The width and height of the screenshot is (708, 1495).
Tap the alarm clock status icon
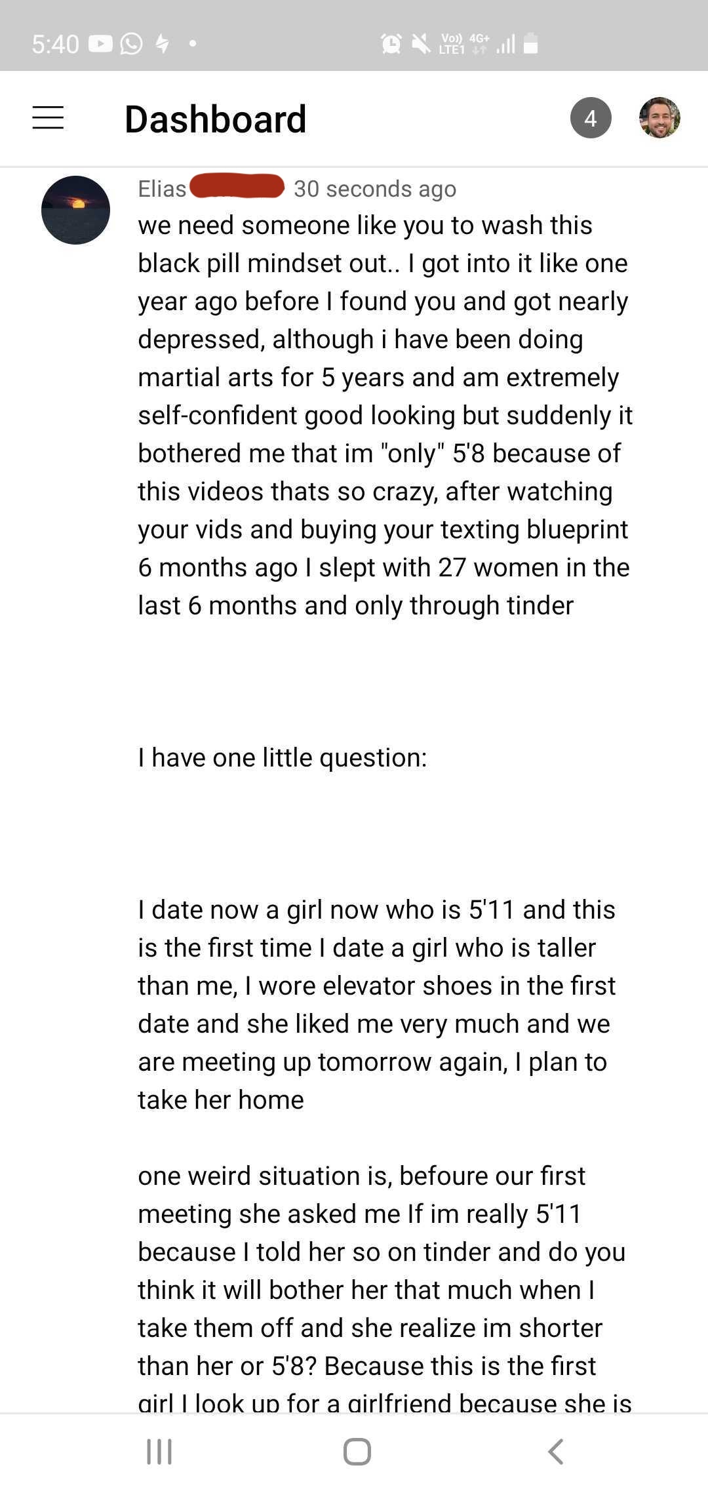(391, 44)
